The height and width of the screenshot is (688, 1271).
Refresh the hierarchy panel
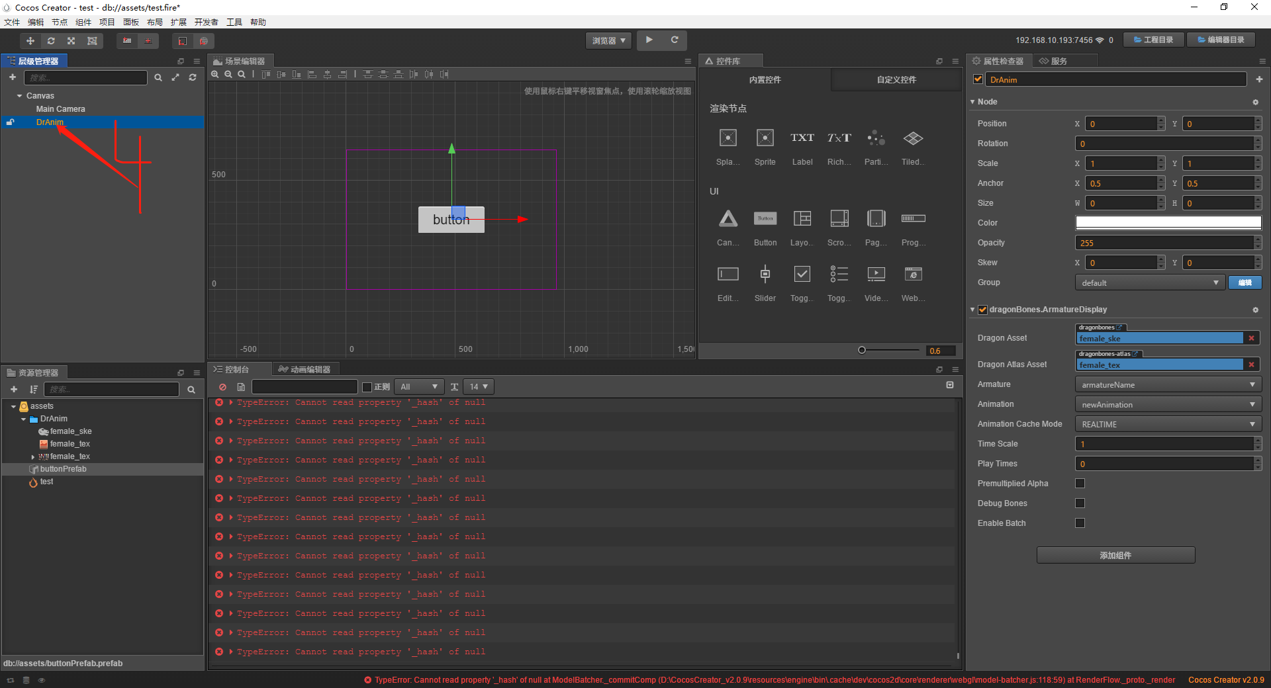(193, 77)
